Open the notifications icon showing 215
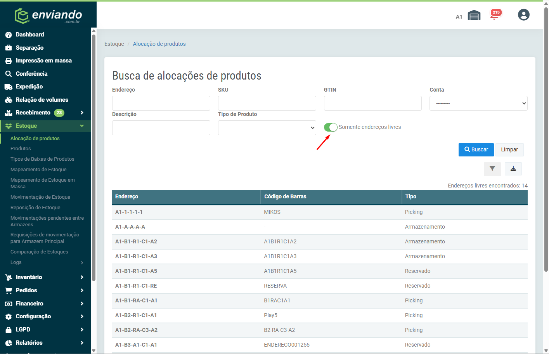549x354 pixels. click(495, 14)
